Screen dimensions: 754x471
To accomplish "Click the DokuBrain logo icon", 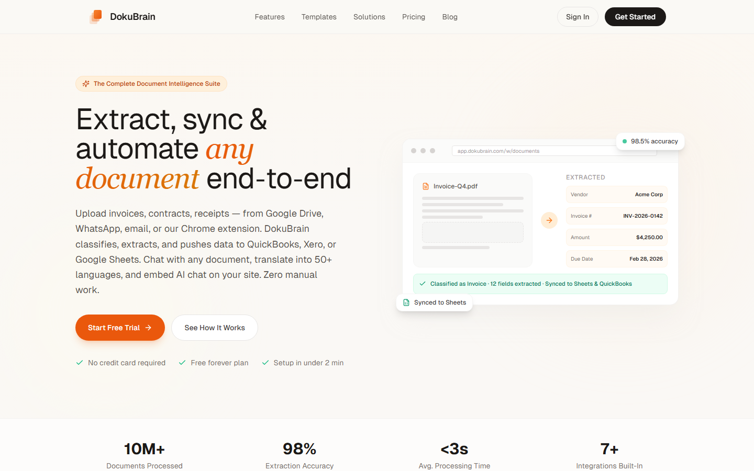I will pos(96,16).
